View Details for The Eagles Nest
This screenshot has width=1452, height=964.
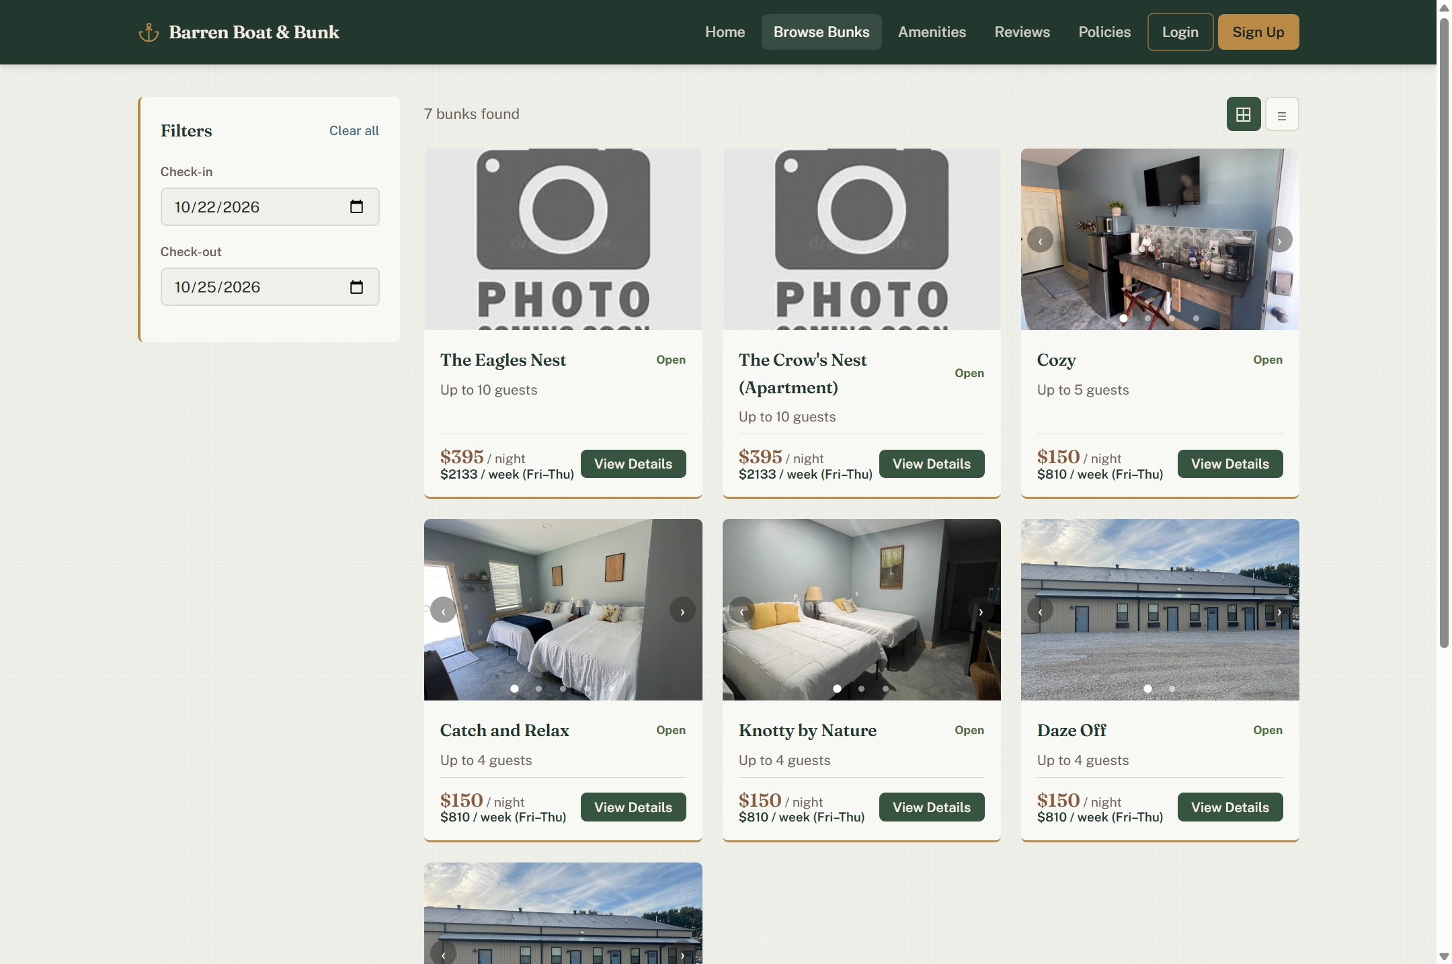coord(633,464)
